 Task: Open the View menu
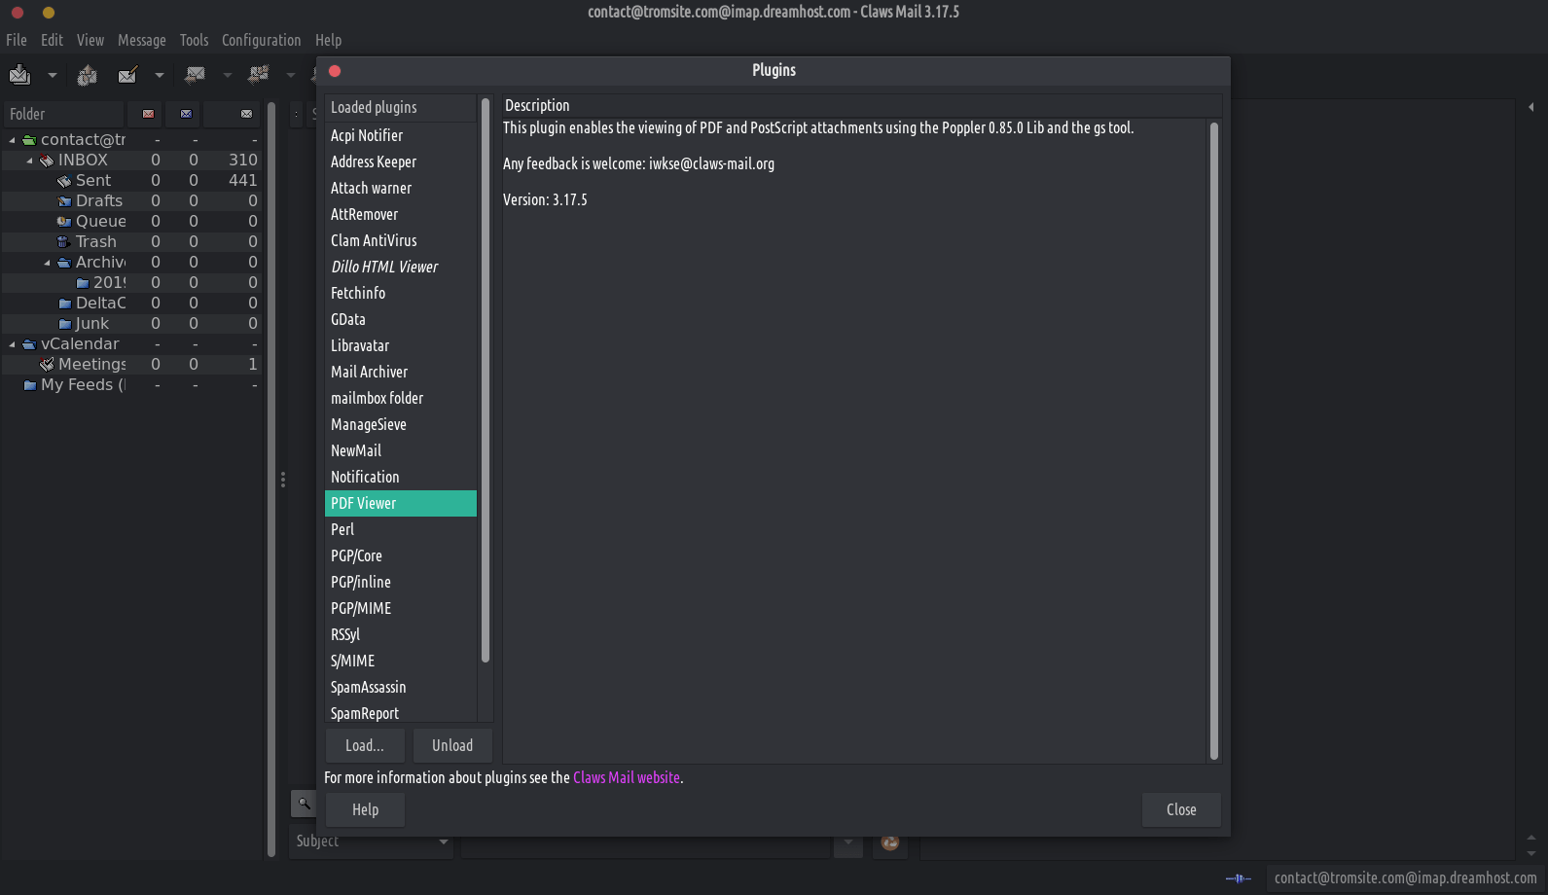tap(90, 40)
